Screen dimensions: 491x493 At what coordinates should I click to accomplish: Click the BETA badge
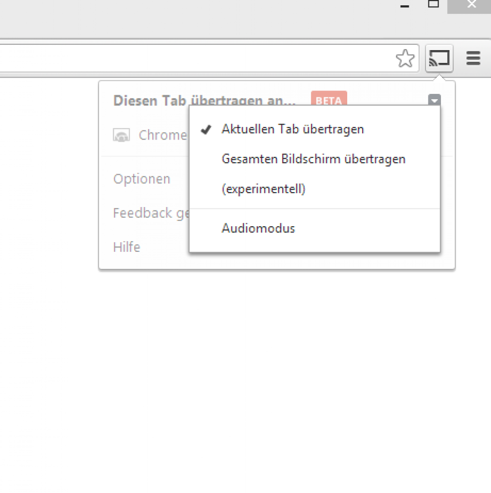pos(329,98)
